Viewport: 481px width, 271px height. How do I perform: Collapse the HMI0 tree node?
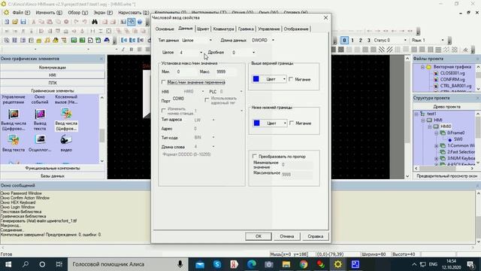click(x=429, y=126)
